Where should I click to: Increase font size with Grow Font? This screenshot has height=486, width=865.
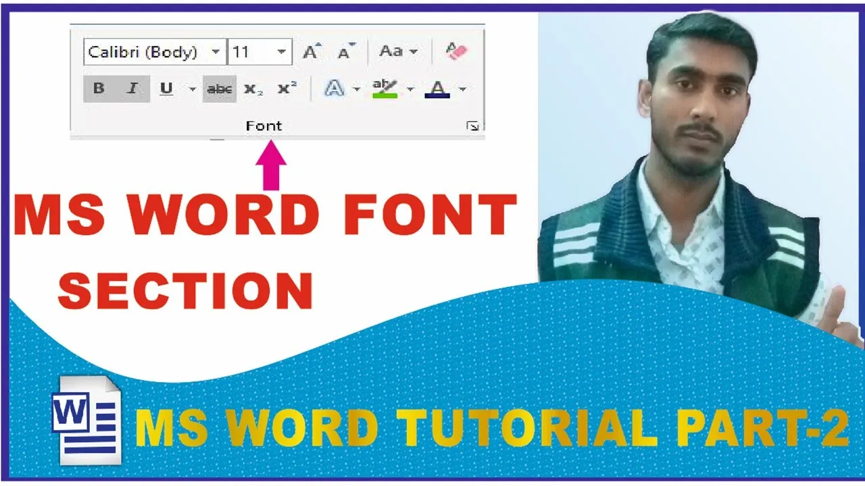pyautogui.click(x=312, y=52)
